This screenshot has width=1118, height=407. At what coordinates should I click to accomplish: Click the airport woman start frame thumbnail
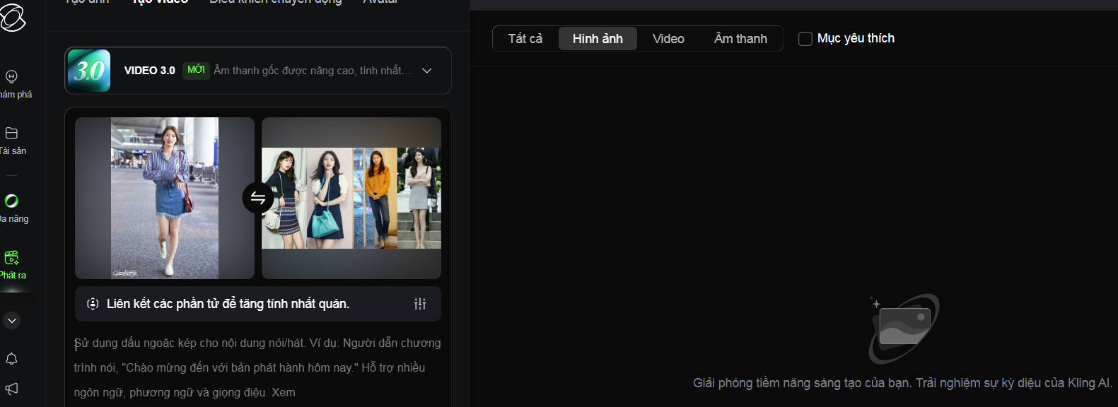(164, 198)
